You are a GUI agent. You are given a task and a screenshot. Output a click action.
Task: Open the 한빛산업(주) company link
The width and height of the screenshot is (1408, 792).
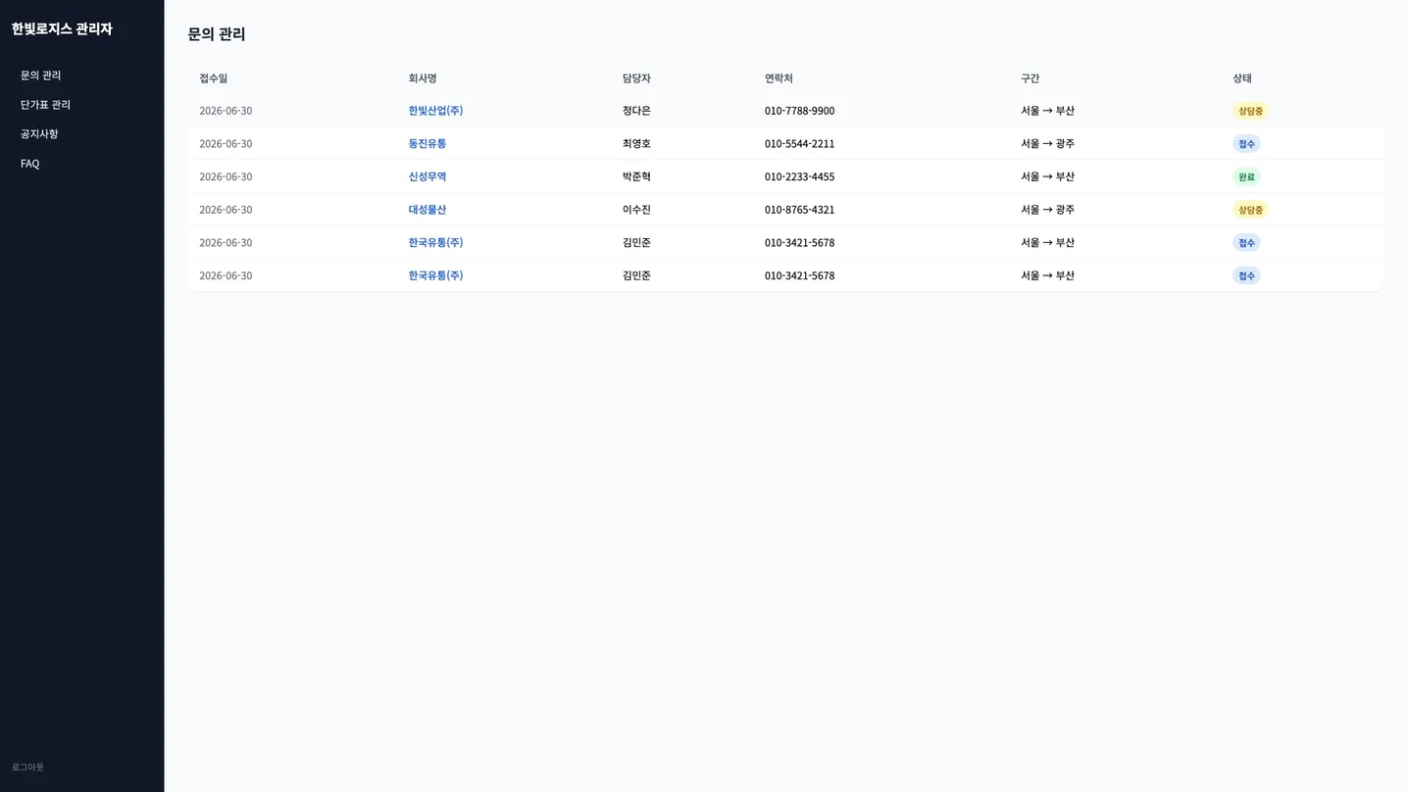click(x=435, y=111)
